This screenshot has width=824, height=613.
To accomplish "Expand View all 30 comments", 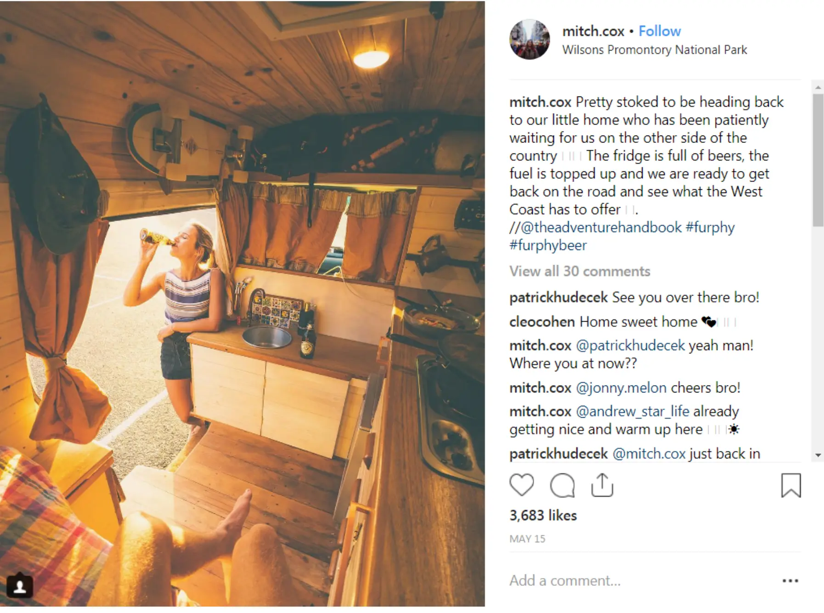I will coord(580,271).
